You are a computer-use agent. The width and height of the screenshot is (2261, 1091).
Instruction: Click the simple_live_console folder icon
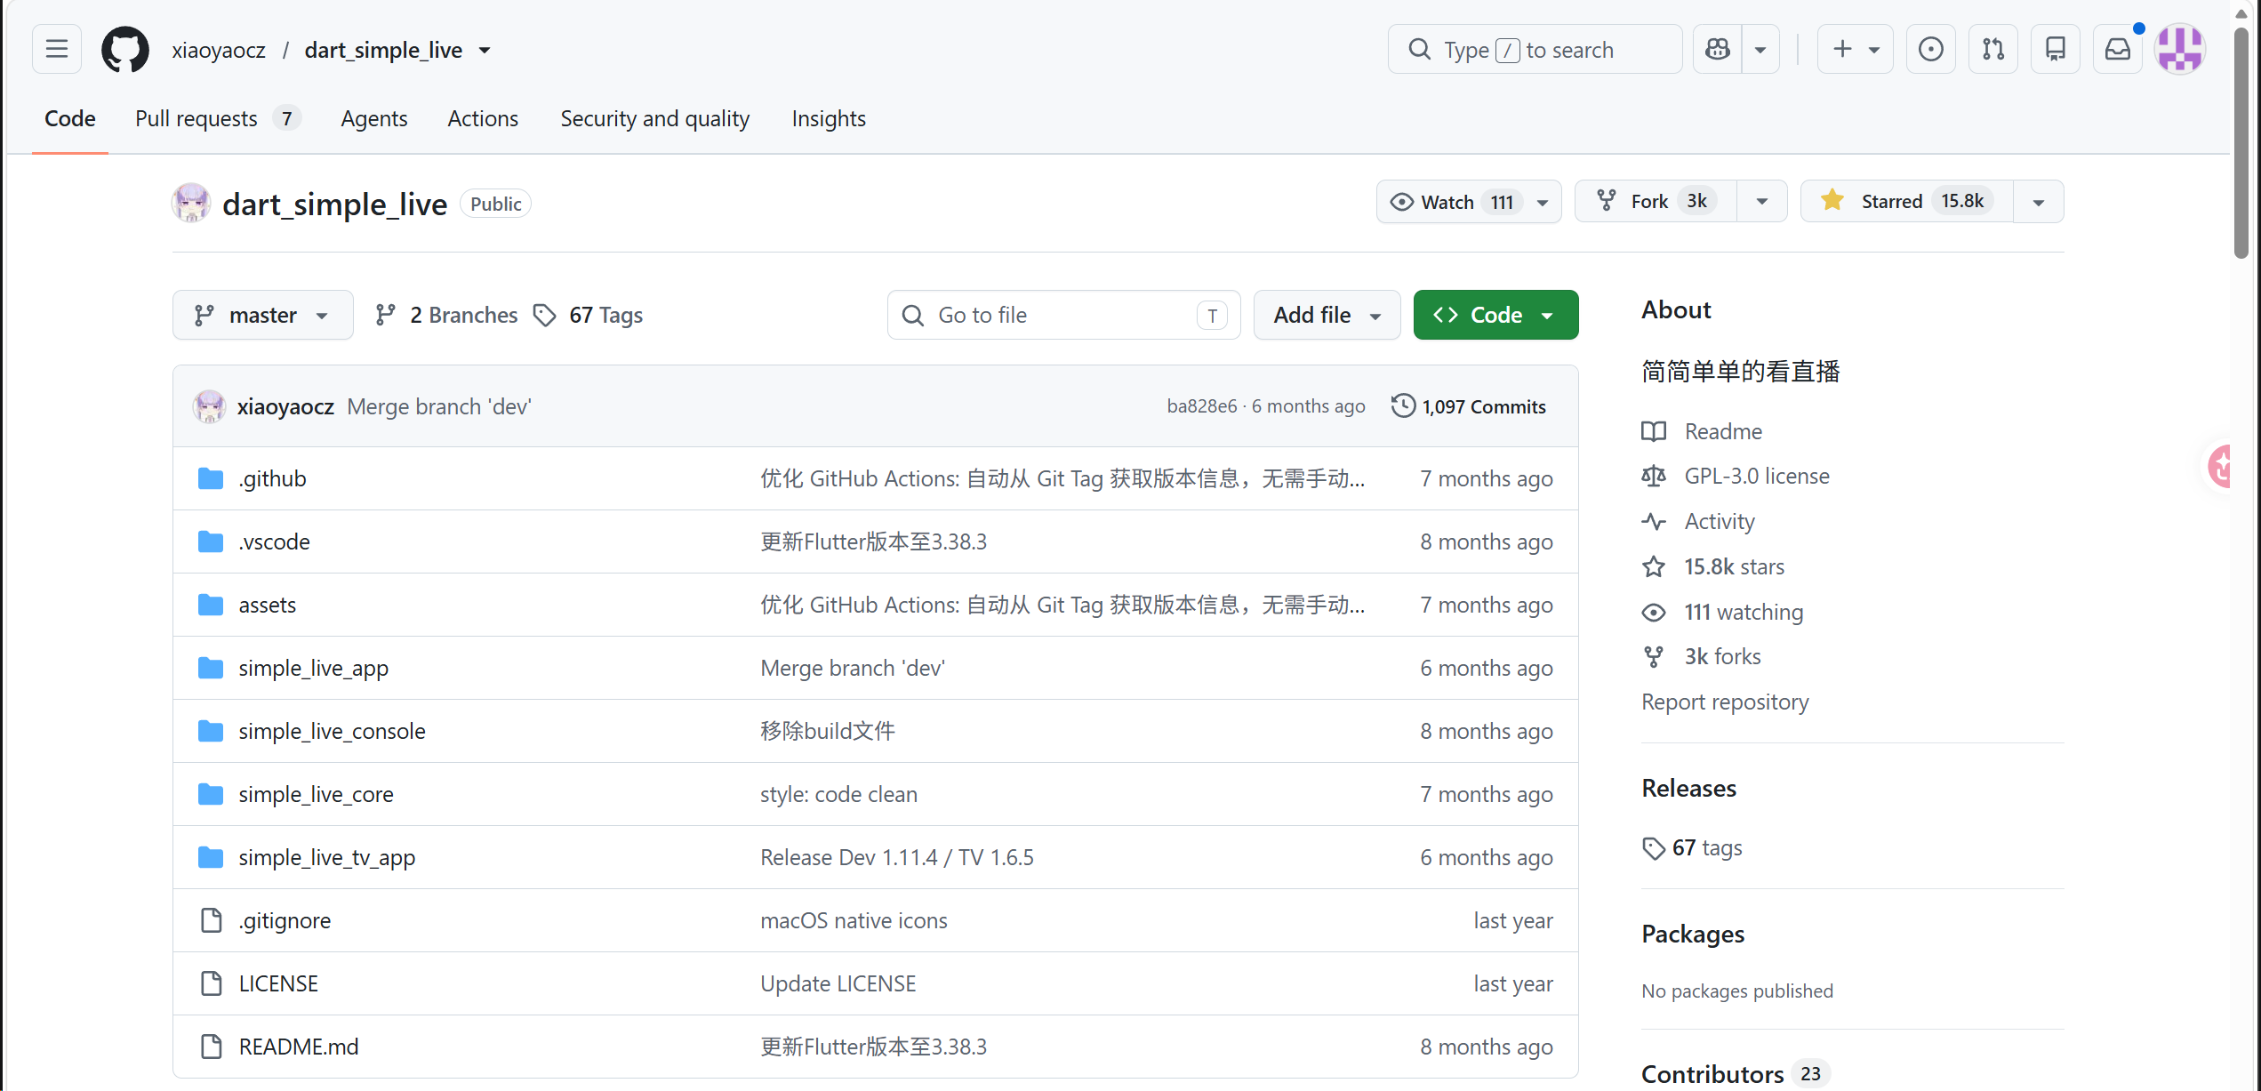pyautogui.click(x=211, y=731)
